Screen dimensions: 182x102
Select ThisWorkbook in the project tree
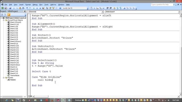point(15,76)
